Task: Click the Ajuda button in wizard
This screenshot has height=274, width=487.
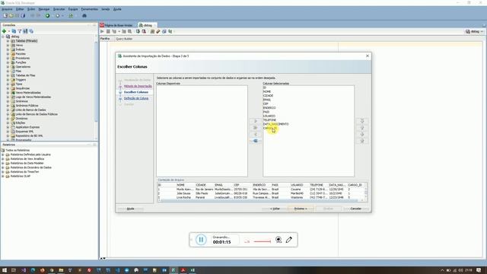Action: click(x=130, y=209)
